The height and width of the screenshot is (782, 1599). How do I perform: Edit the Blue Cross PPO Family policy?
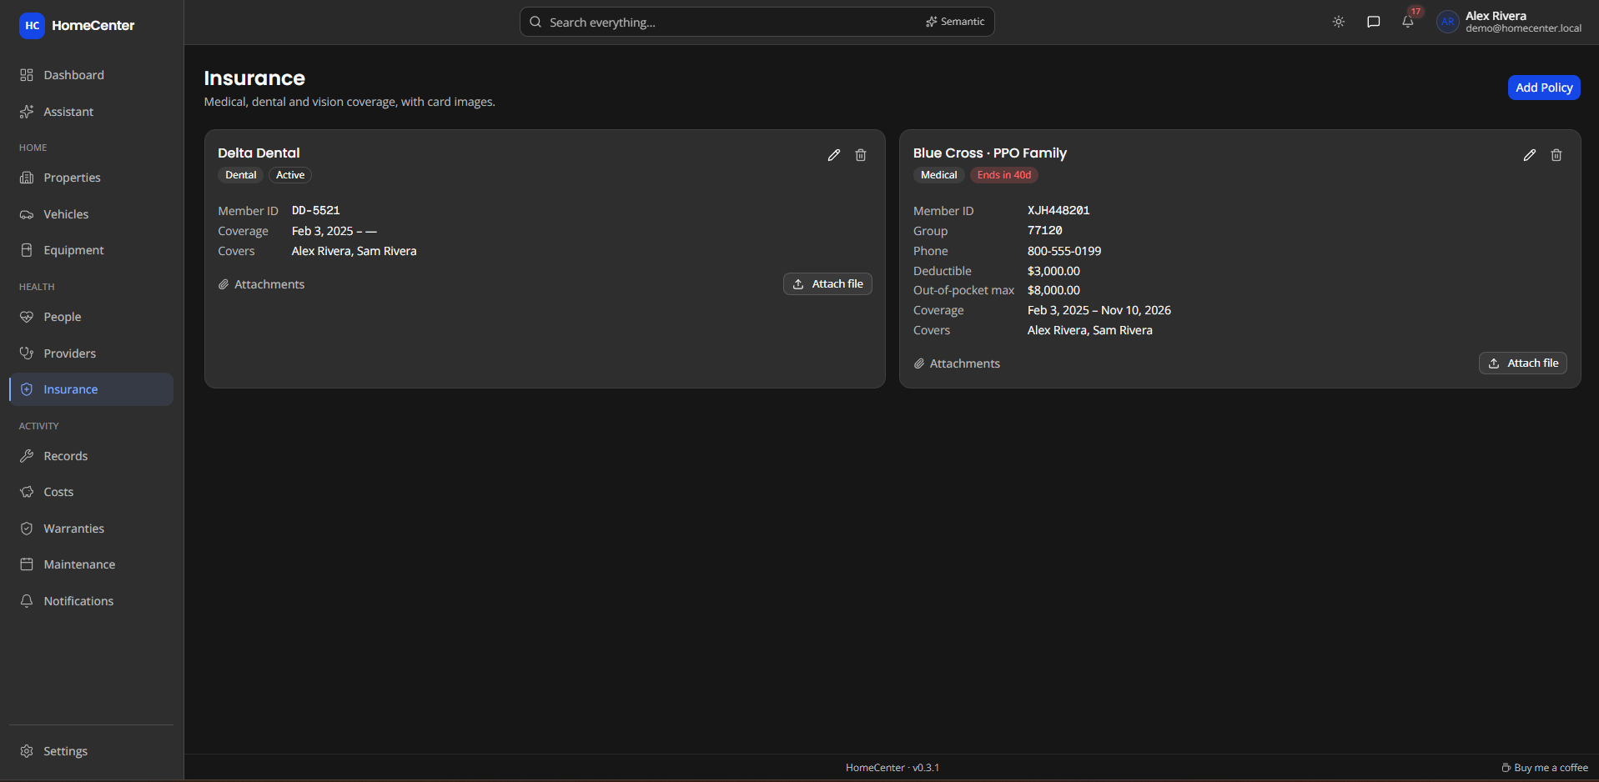click(x=1530, y=155)
